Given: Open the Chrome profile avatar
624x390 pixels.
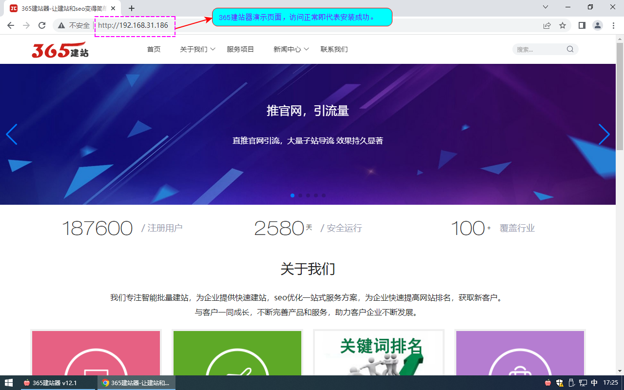Looking at the screenshot, I should 598,25.
